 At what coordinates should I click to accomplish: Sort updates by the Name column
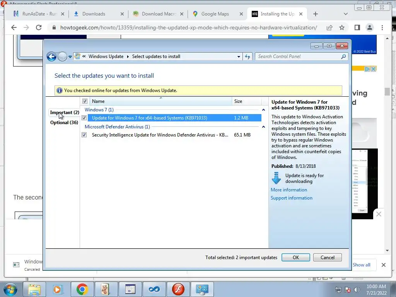tap(160, 101)
